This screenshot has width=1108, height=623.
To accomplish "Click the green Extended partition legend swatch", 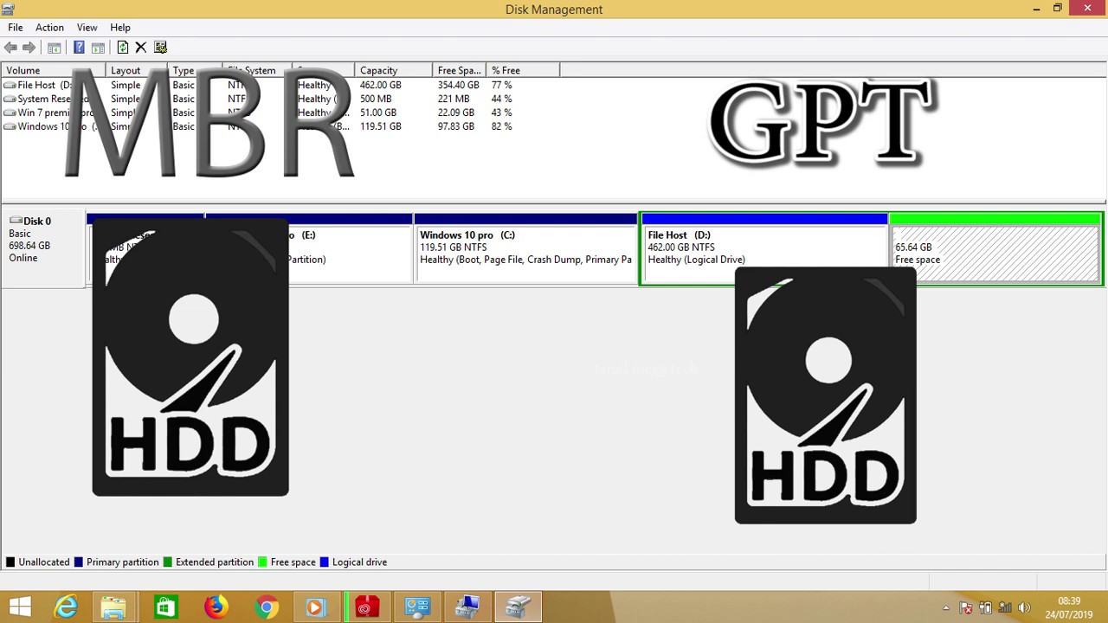I will (168, 562).
